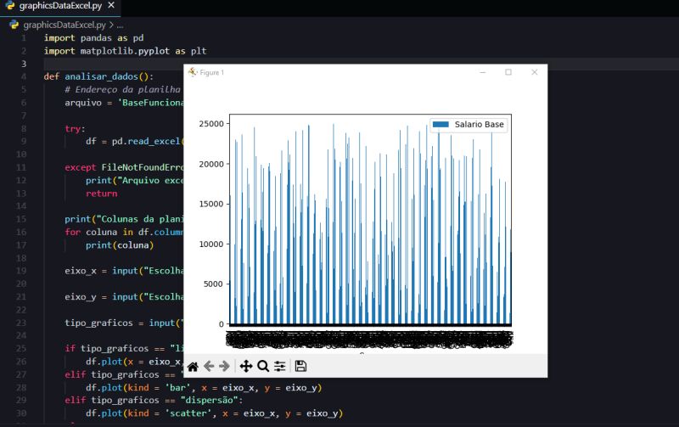Image resolution: width=679 pixels, height=427 pixels.
Task: Close the Figure 1 window
Action: coord(535,72)
